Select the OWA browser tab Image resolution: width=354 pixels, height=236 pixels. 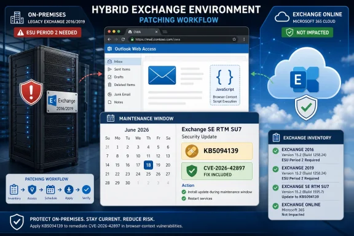(x=143, y=32)
